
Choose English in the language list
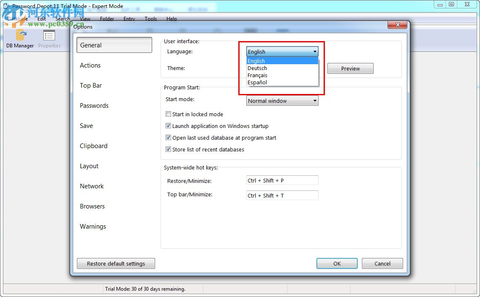(282, 61)
